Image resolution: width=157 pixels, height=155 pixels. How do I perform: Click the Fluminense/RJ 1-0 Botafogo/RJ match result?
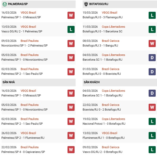[104, 138]
